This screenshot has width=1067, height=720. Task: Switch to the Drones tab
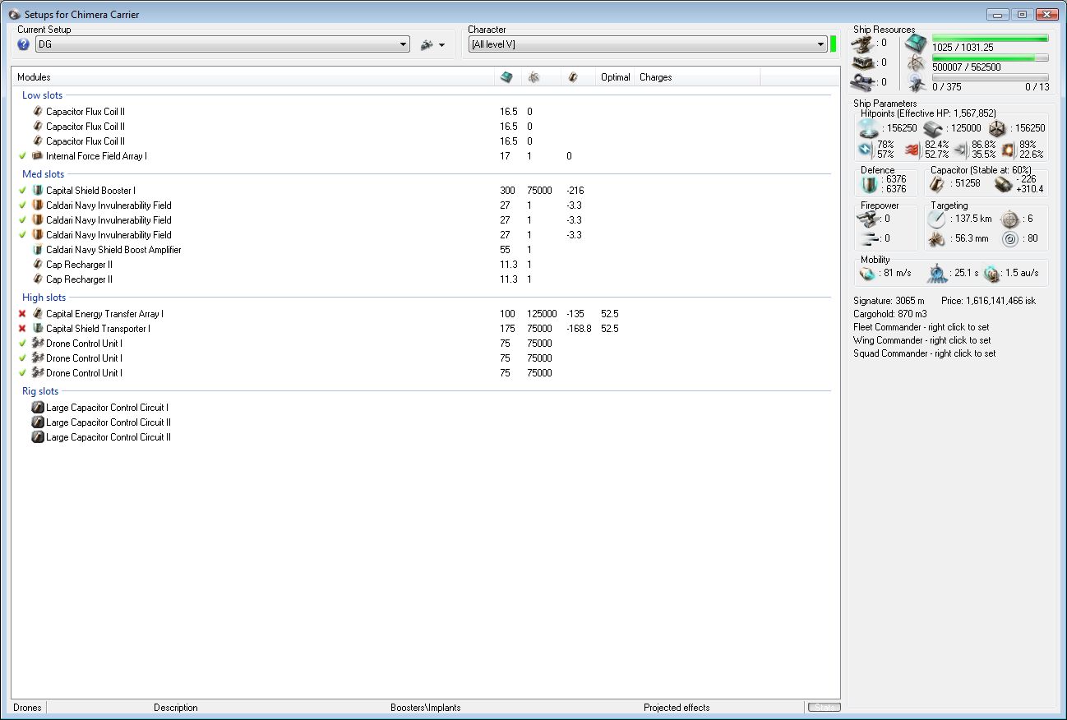28,708
